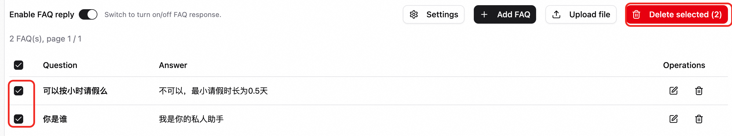Viewport: 732px width, 136px height.
Task: Click the answer "我是你的私人助手"
Action: tap(191, 119)
